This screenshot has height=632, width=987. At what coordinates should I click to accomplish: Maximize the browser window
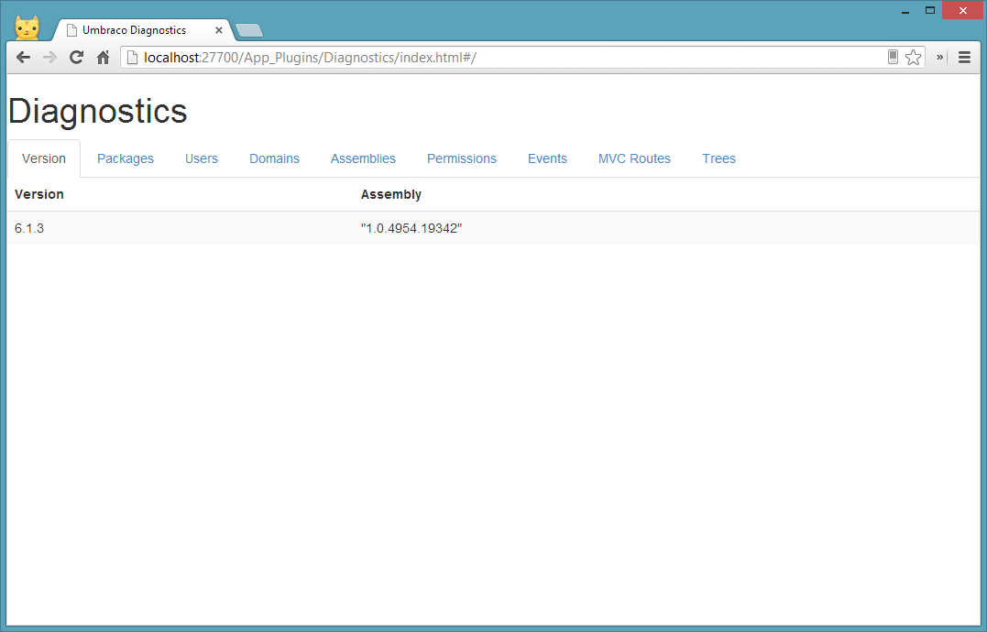click(x=929, y=10)
